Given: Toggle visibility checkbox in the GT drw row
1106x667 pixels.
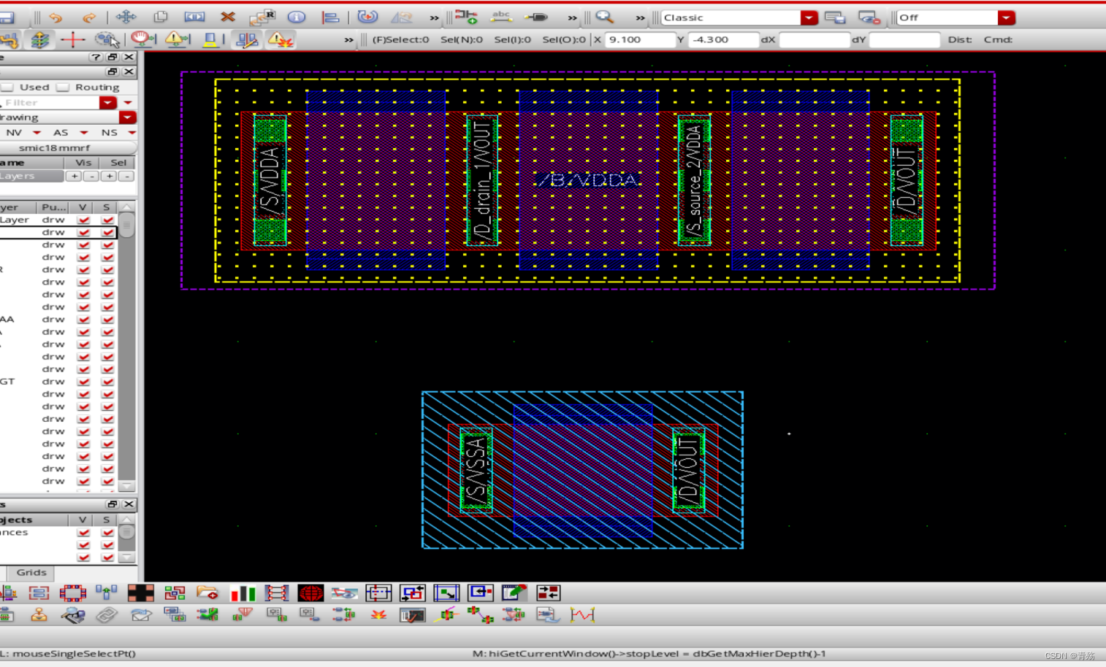Looking at the screenshot, I should 83,381.
